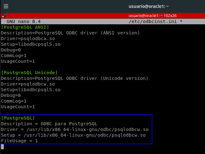Click UsageCount=1 under PostgreSQL Unicode

pos(18,107)
